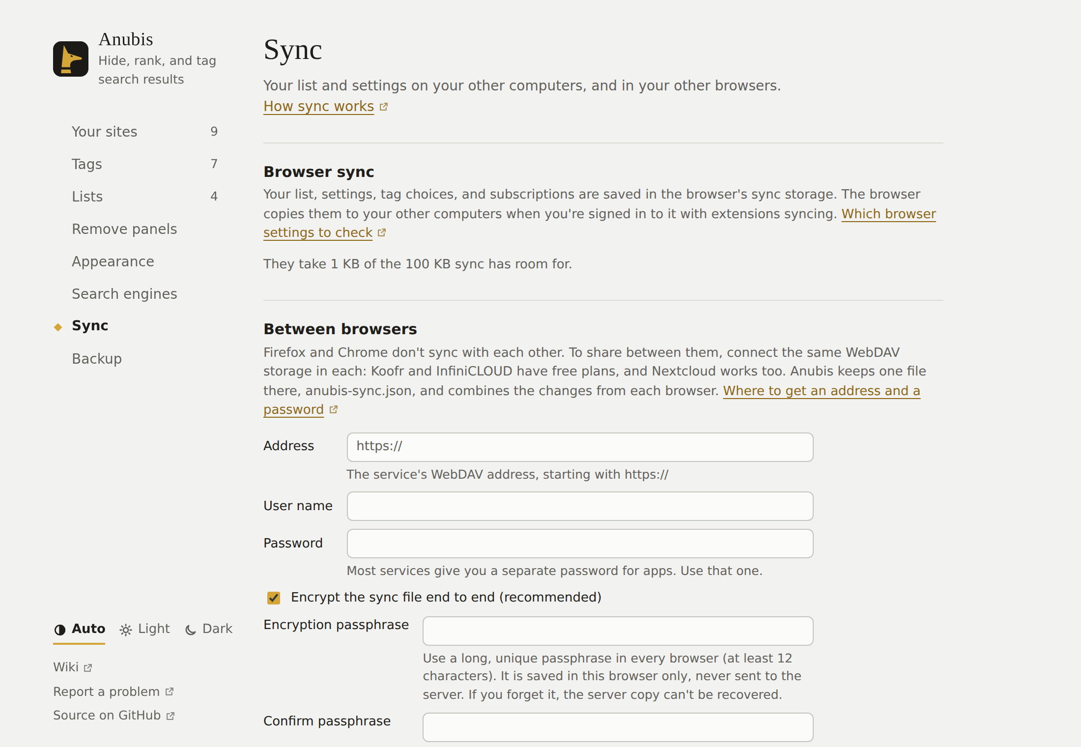
Task: Uncheck Encrypt the sync file end to end
Action: [x=274, y=598]
